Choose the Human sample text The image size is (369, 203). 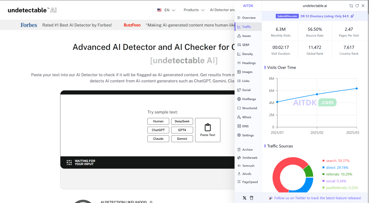coord(158,121)
